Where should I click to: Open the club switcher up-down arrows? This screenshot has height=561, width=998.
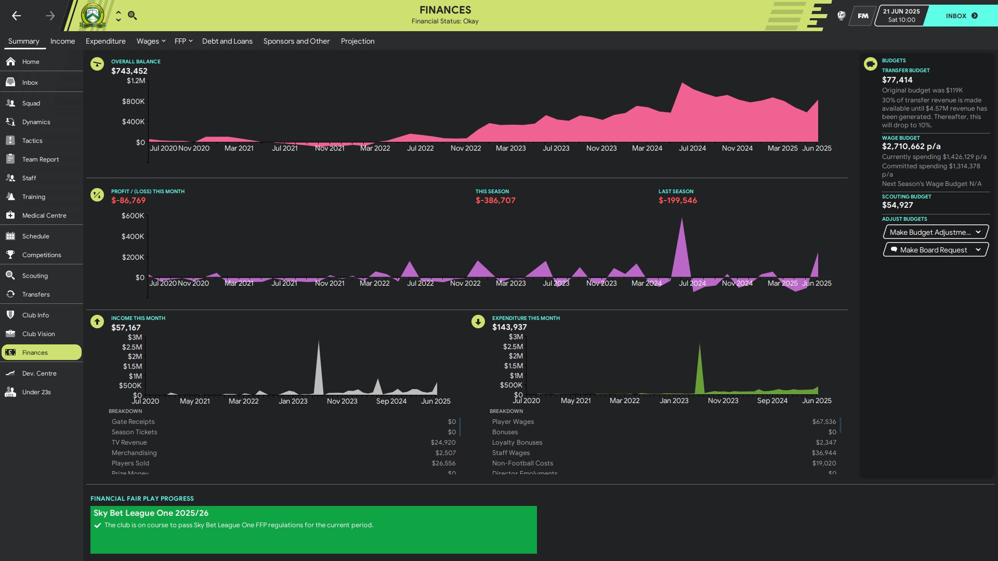pos(119,16)
